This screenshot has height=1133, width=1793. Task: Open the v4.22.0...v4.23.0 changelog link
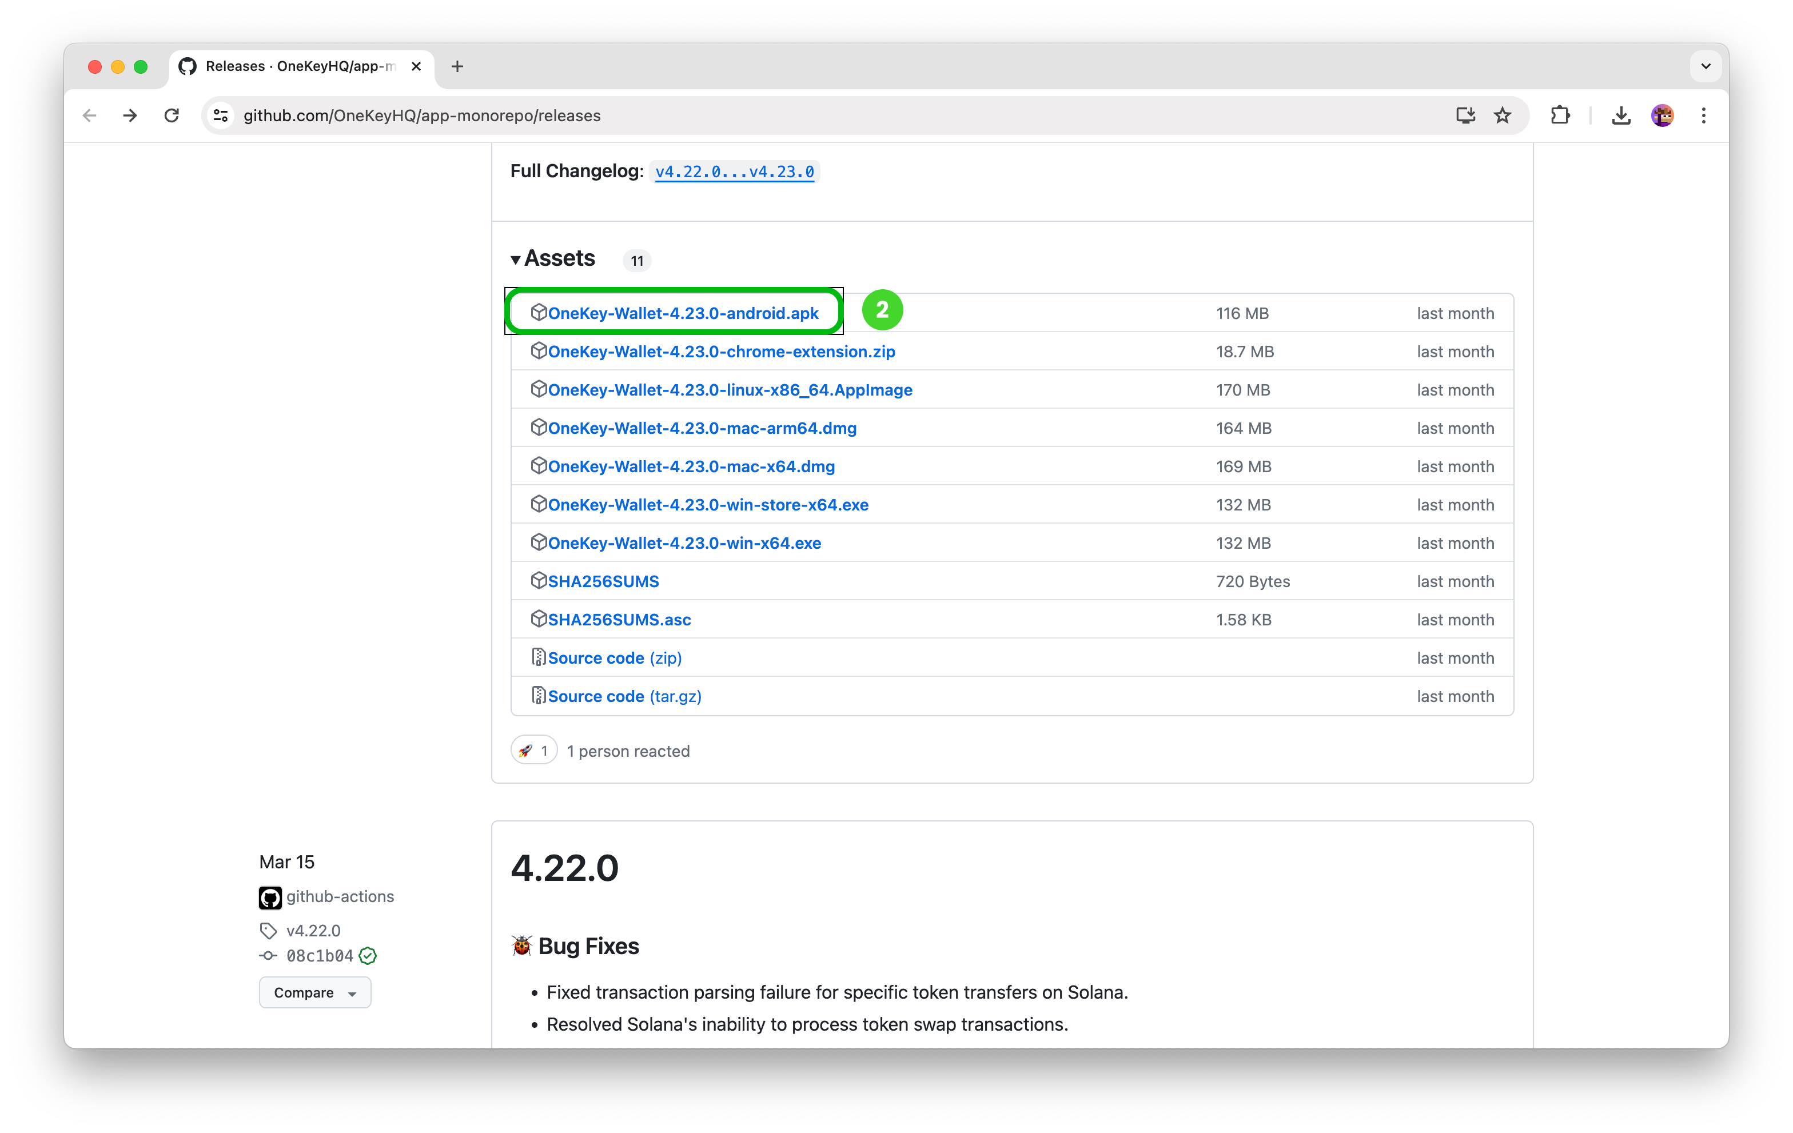tap(734, 171)
